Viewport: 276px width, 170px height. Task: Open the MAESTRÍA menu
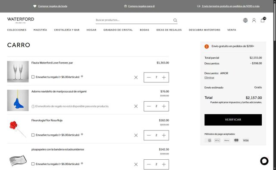(40, 30)
